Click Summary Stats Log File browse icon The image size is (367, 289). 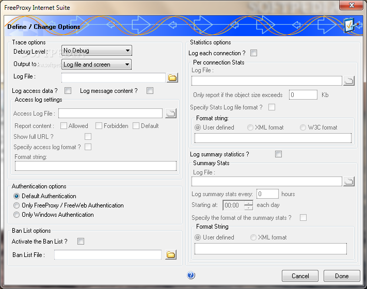click(349, 181)
